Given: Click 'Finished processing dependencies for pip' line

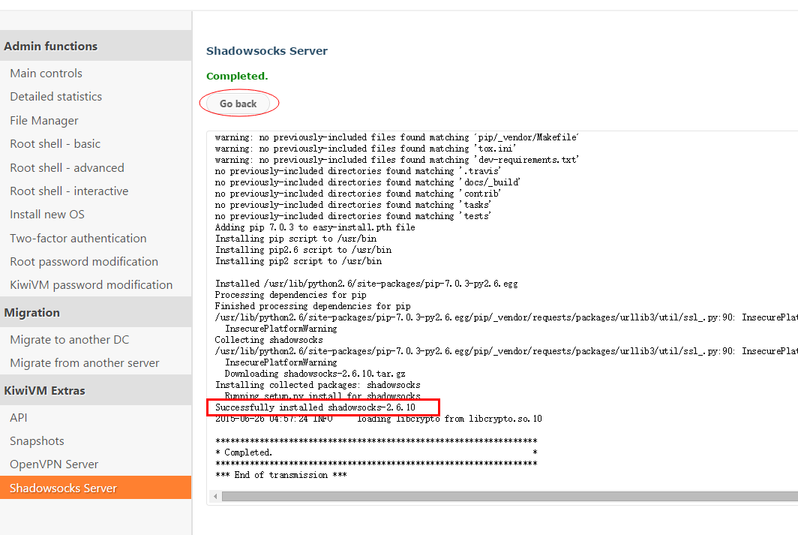Looking at the screenshot, I should tap(313, 306).
